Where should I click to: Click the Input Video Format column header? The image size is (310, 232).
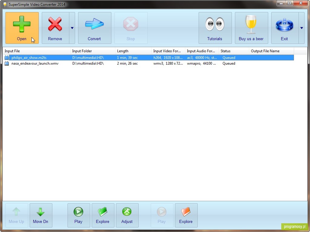pyautogui.click(x=168, y=51)
